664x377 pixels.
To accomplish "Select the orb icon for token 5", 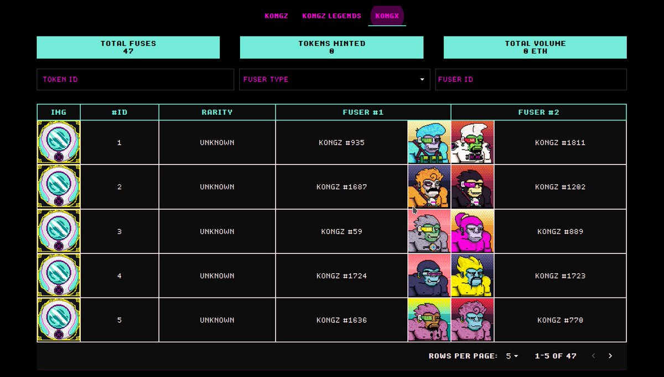I will 59,320.
